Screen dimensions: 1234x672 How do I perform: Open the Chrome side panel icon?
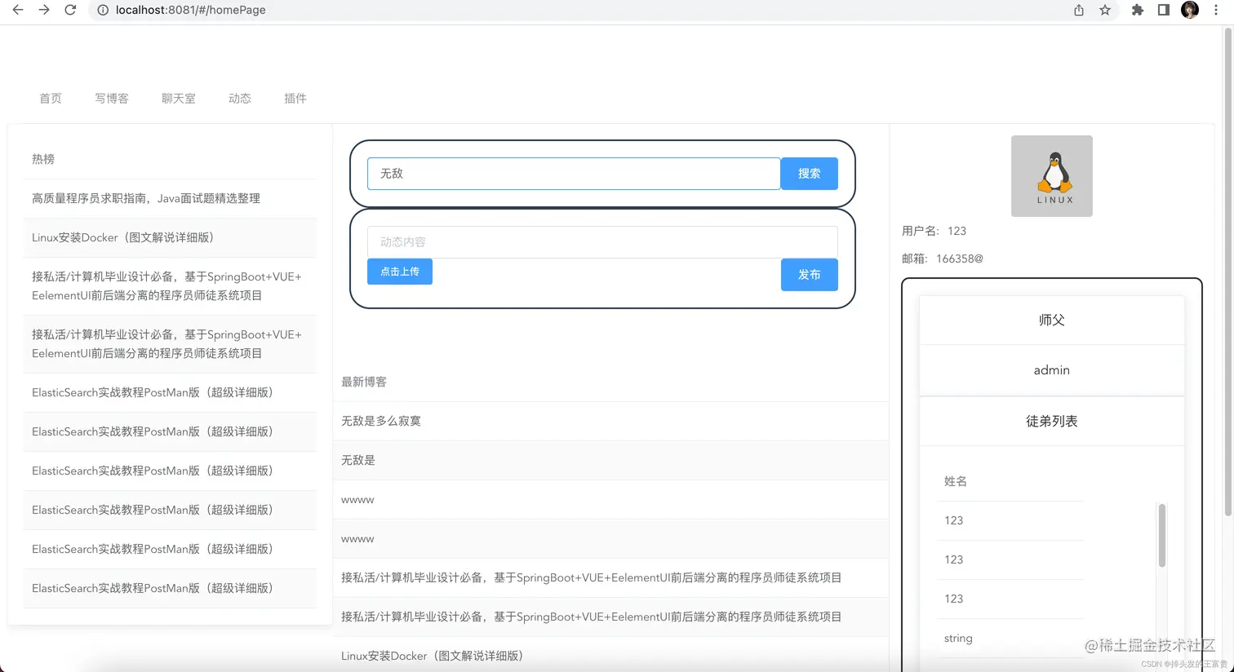pos(1165,10)
